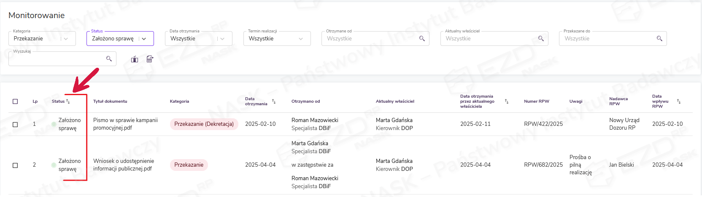Click the magnifier in Wyszukaj field
Screen dimensions: 702x197
109,59
